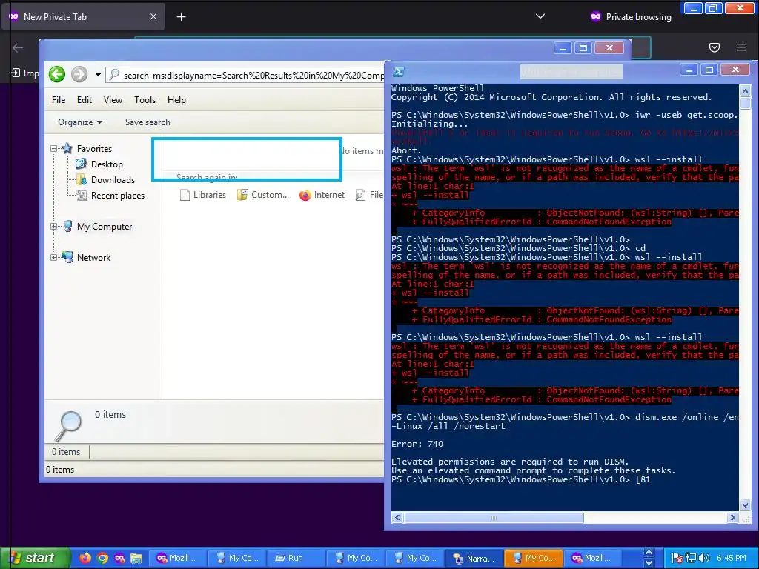Select Downloads under Favorites
The width and height of the screenshot is (759, 569).
pyautogui.click(x=113, y=179)
